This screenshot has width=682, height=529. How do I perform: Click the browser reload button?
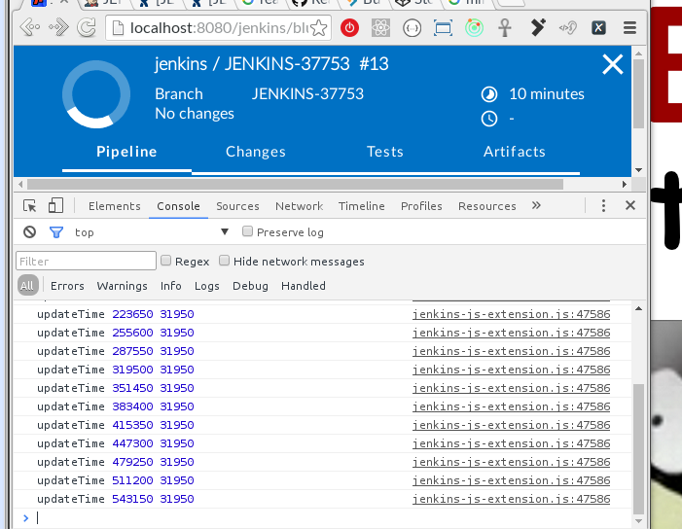point(87,27)
